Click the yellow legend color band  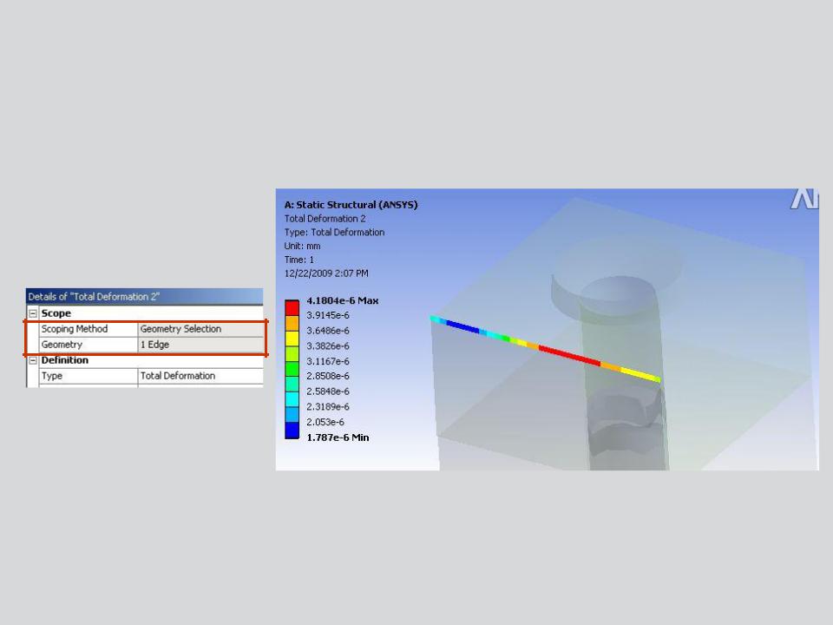click(x=292, y=339)
